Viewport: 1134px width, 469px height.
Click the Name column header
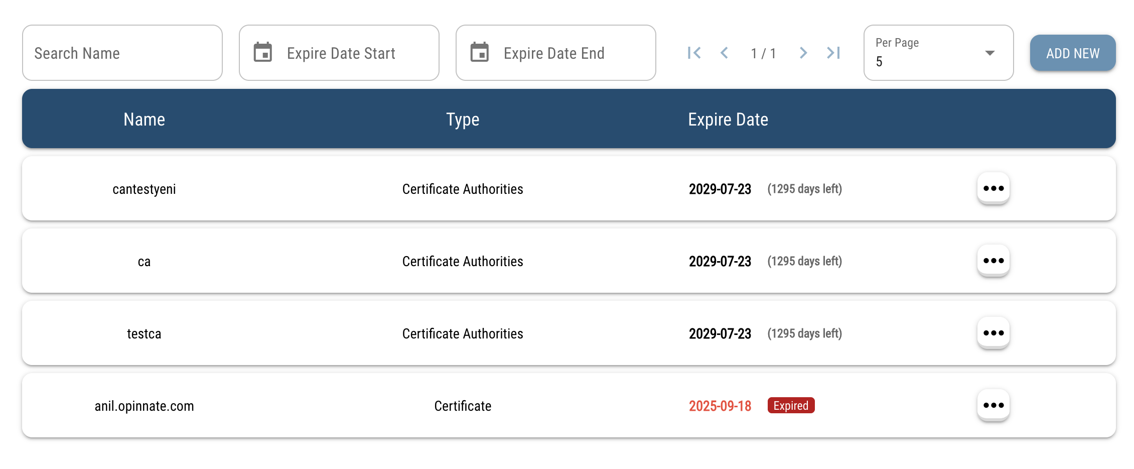(144, 120)
